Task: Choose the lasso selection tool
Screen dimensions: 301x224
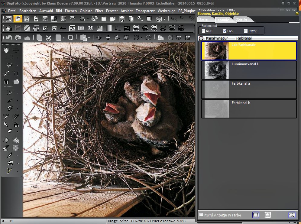Action: point(9,65)
